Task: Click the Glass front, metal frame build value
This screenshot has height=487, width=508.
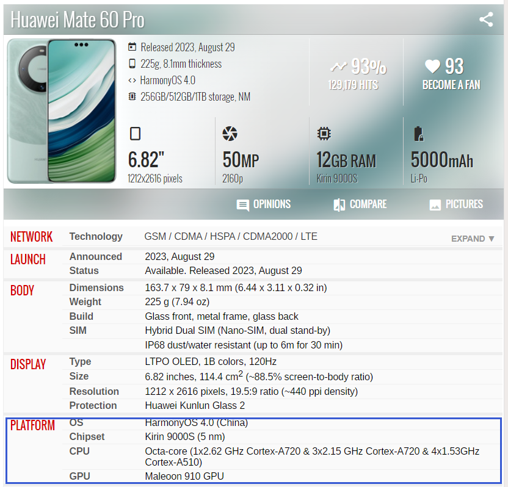Action: (x=222, y=316)
